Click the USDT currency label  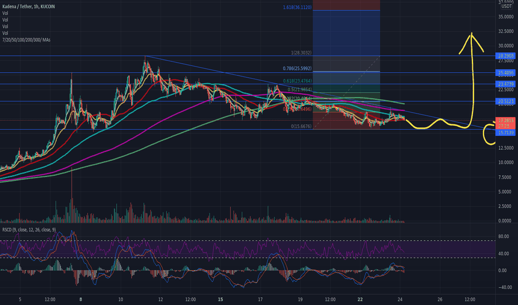point(506,6)
